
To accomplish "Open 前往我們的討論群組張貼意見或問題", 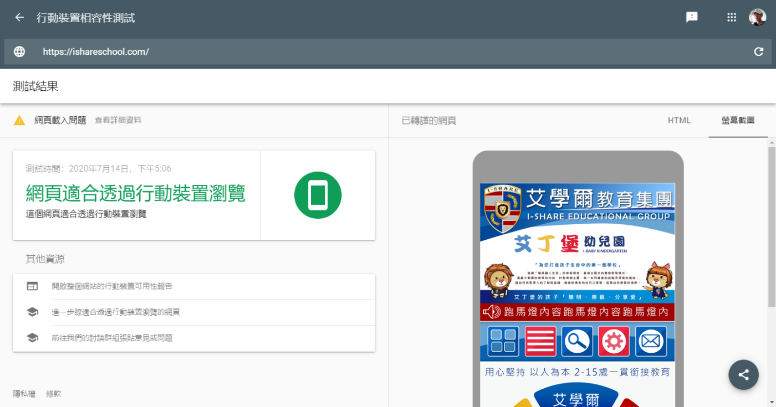I will (x=112, y=338).
